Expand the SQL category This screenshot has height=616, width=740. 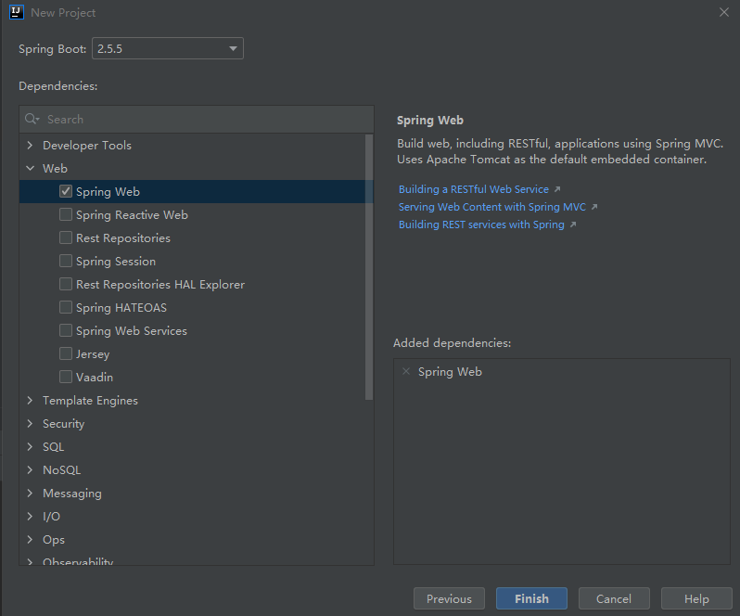click(31, 446)
